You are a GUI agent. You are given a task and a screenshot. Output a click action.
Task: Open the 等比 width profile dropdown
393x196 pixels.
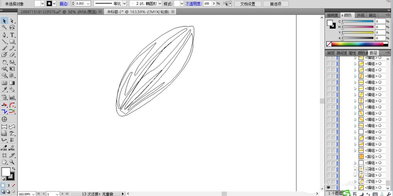coord(124,4)
